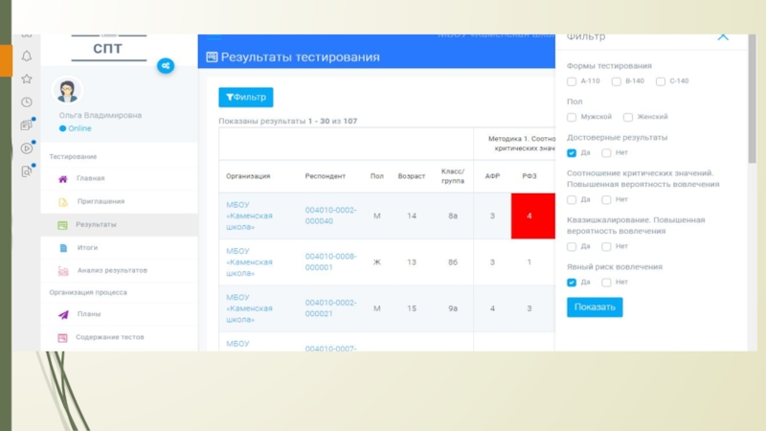Image resolution: width=766 pixels, height=431 pixels.
Task: Tick Нет under Явный риск вовлечения
Action: point(607,283)
